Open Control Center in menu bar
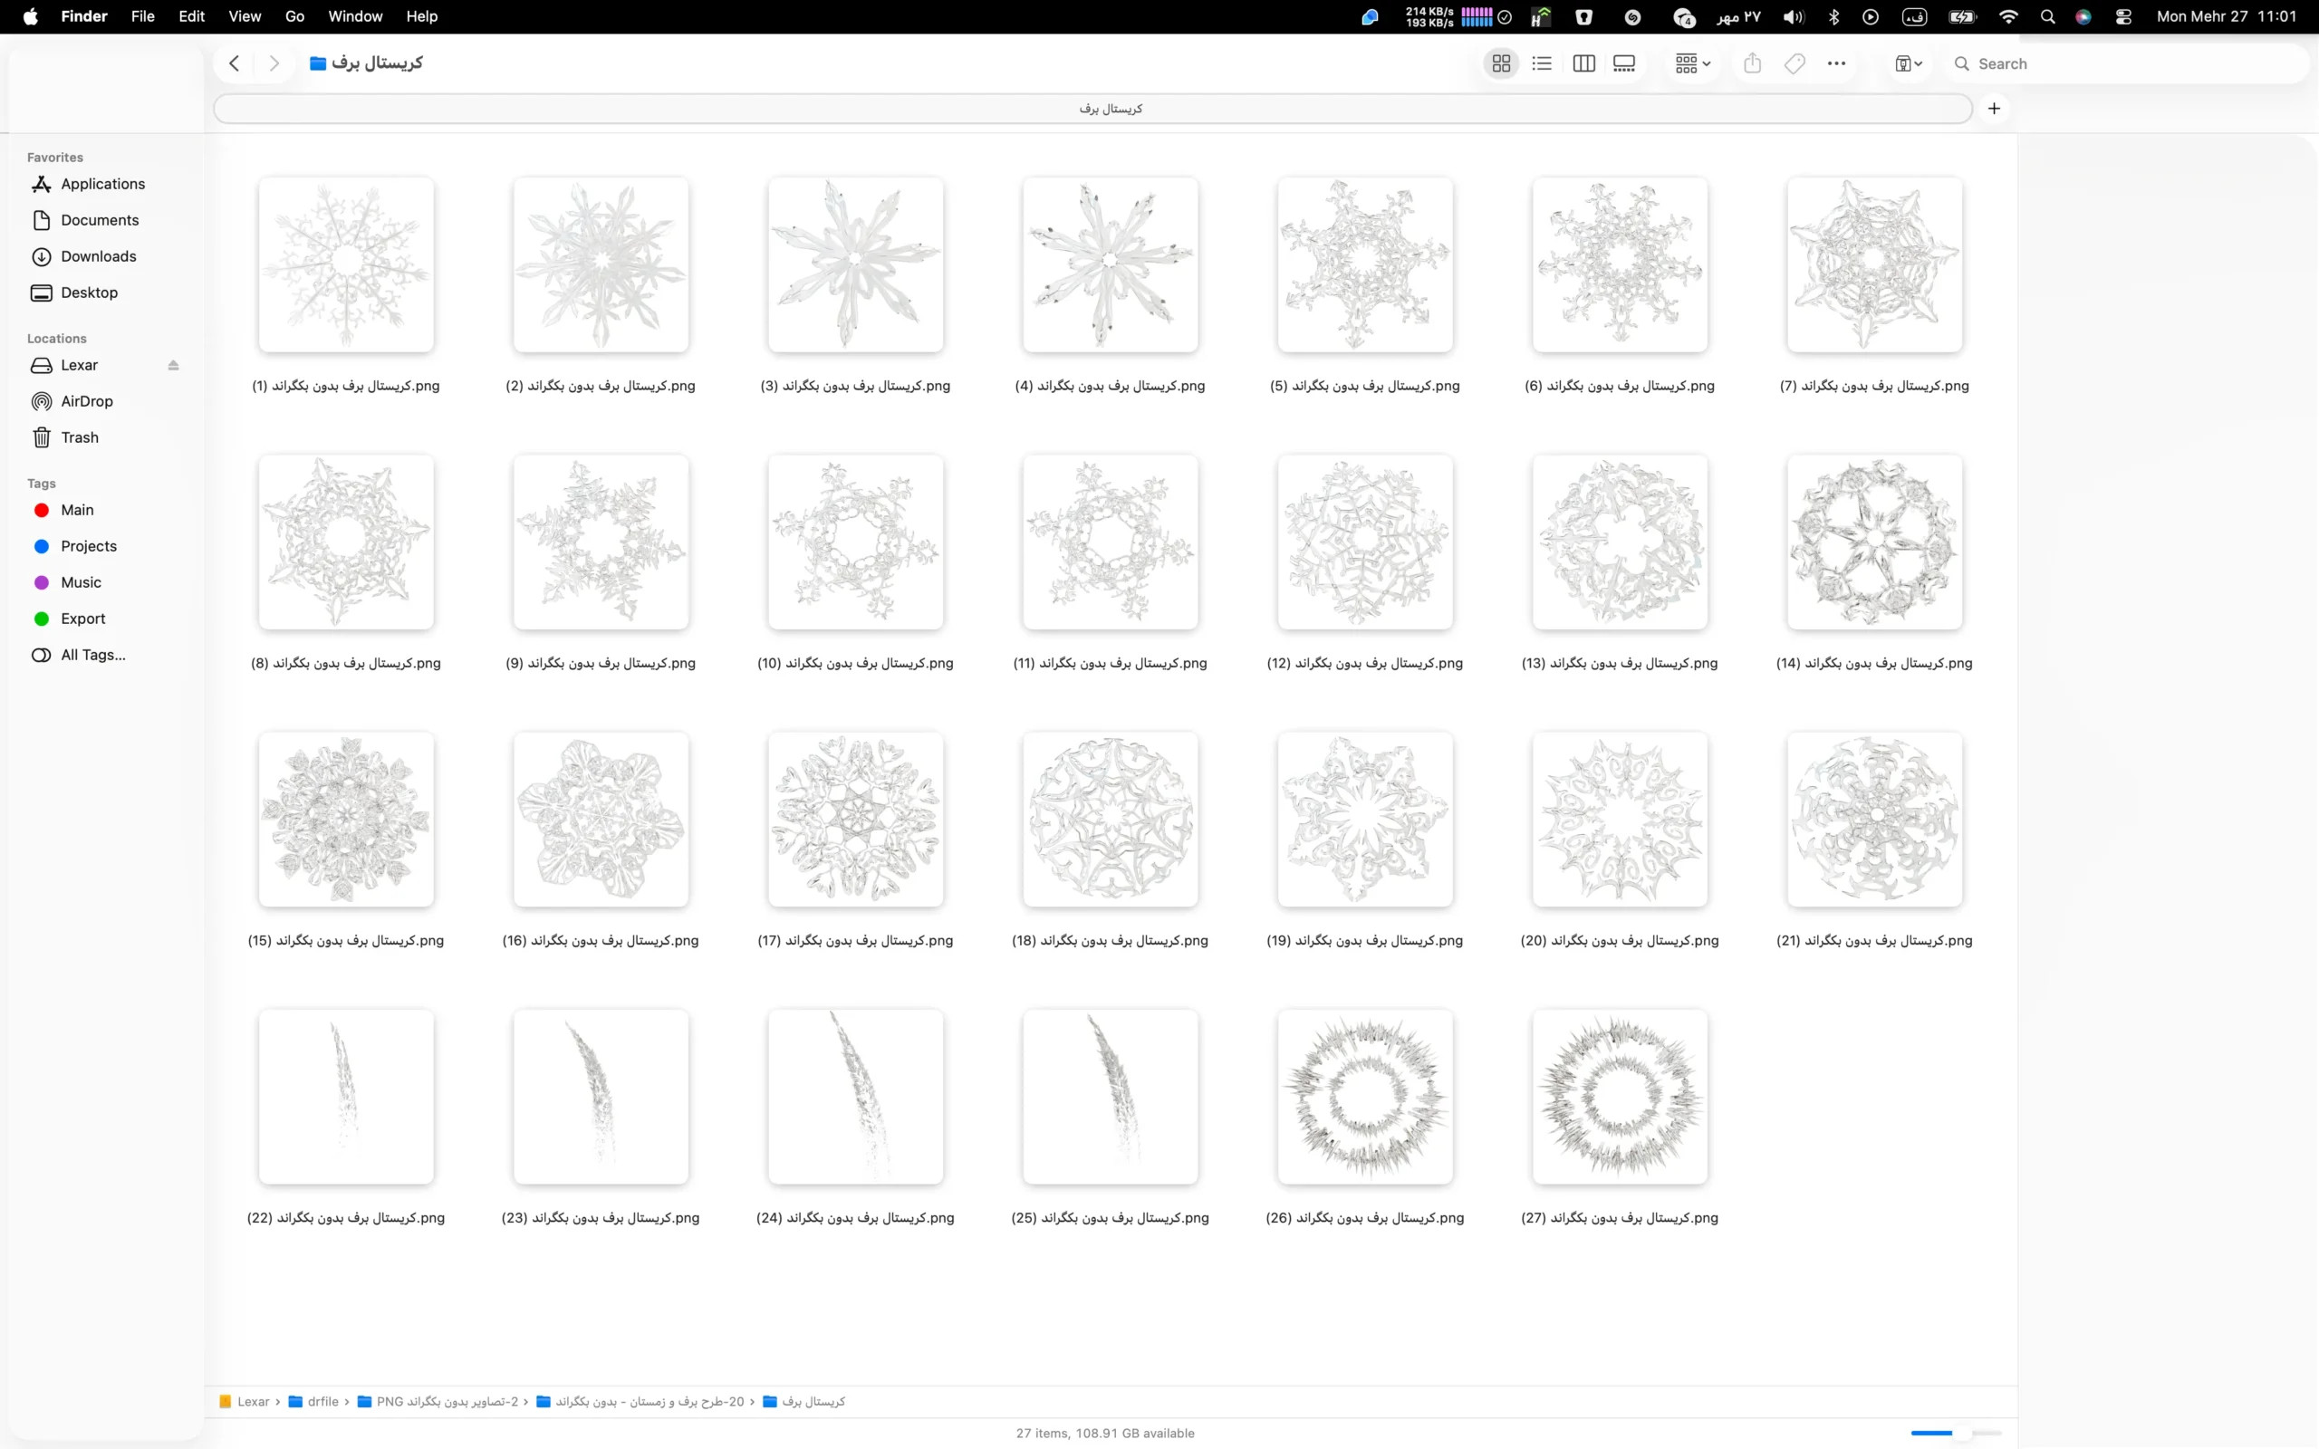This screenshot has height=1449, width=2319. (x=2123, y=16)
